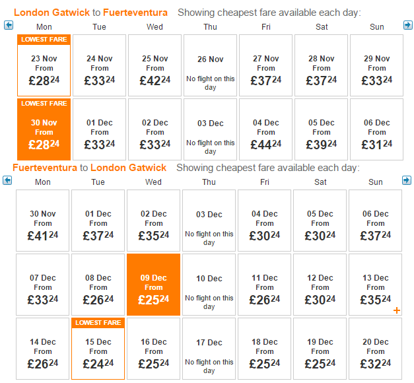Select outbound 30 Nov highlighted fare
This screenshot has height=383, width=414.
44,129
